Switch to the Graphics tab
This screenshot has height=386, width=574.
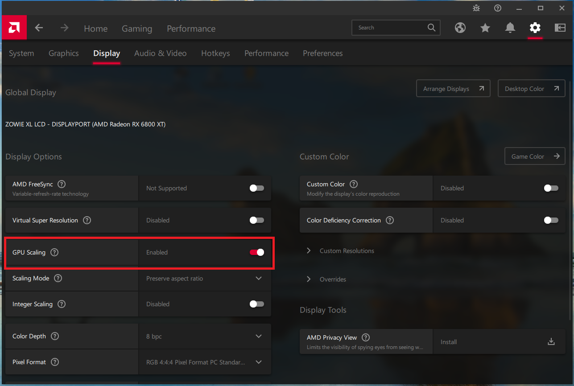pyautogui.click(x=63, y=53)
